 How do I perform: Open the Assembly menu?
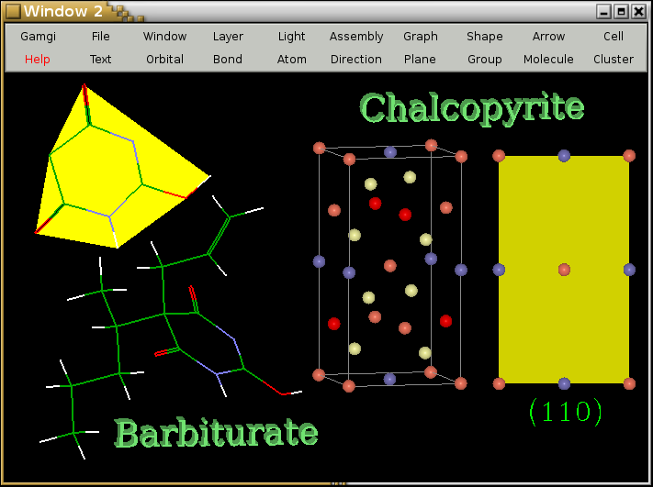click(x=356, y=37)
